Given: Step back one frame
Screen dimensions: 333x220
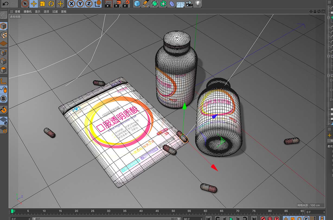Looking at the screenshot, I should click(x=225, y=218).
